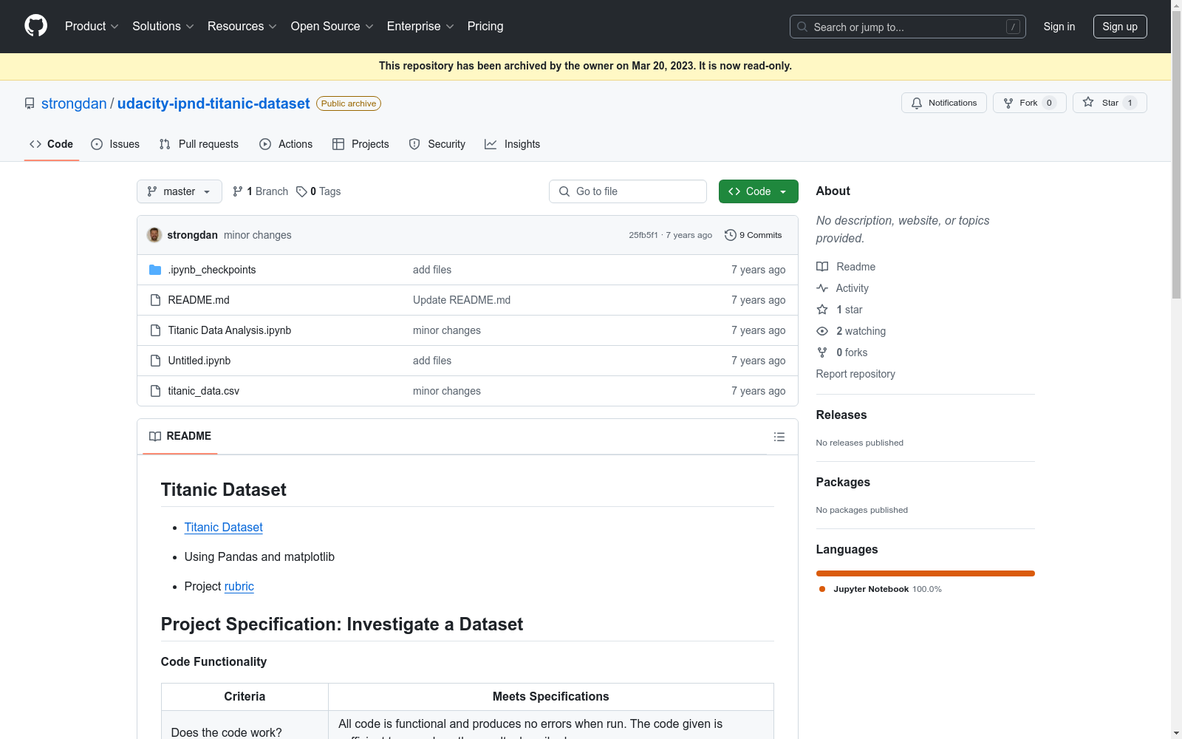Click the folder icon for .ipynb_checkpoints

tap(155, 270)
